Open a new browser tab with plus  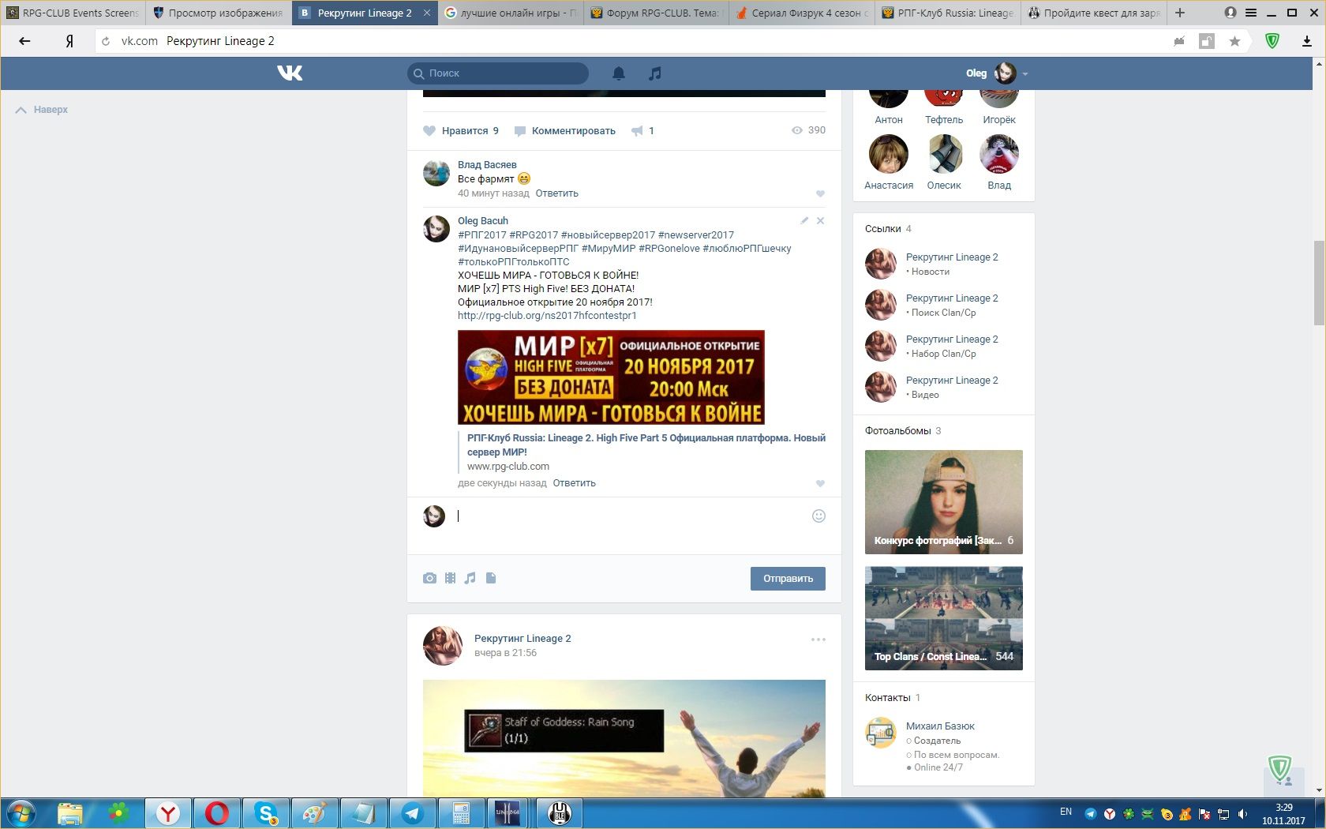click(x=1180, y=13)
